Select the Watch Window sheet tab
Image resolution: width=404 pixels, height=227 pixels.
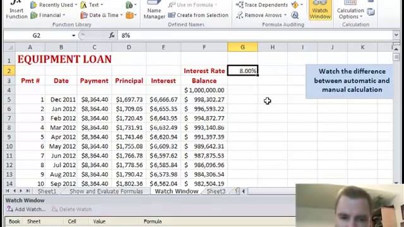click(177, 191)
